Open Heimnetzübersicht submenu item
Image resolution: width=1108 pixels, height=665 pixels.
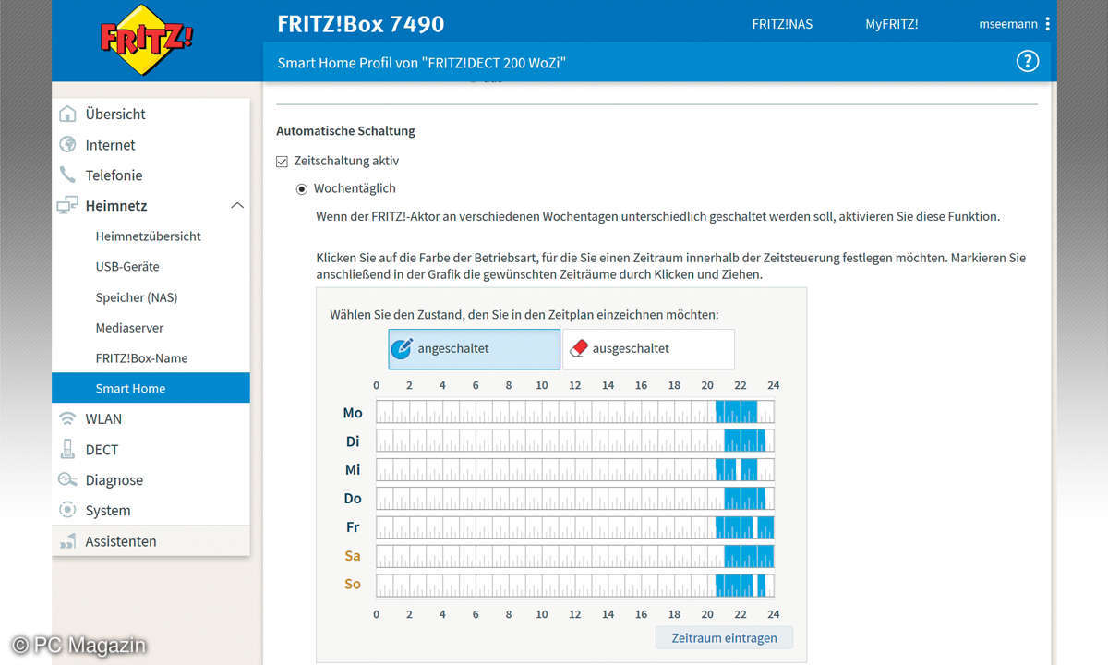(151, 236)
